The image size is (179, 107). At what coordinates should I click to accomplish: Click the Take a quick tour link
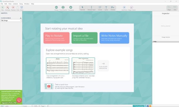coord(61,84)
